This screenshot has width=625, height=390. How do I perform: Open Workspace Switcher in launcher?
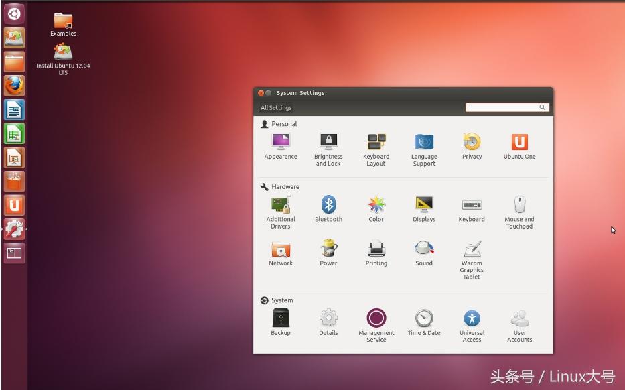pyautogui.click(x=14, y=253)
